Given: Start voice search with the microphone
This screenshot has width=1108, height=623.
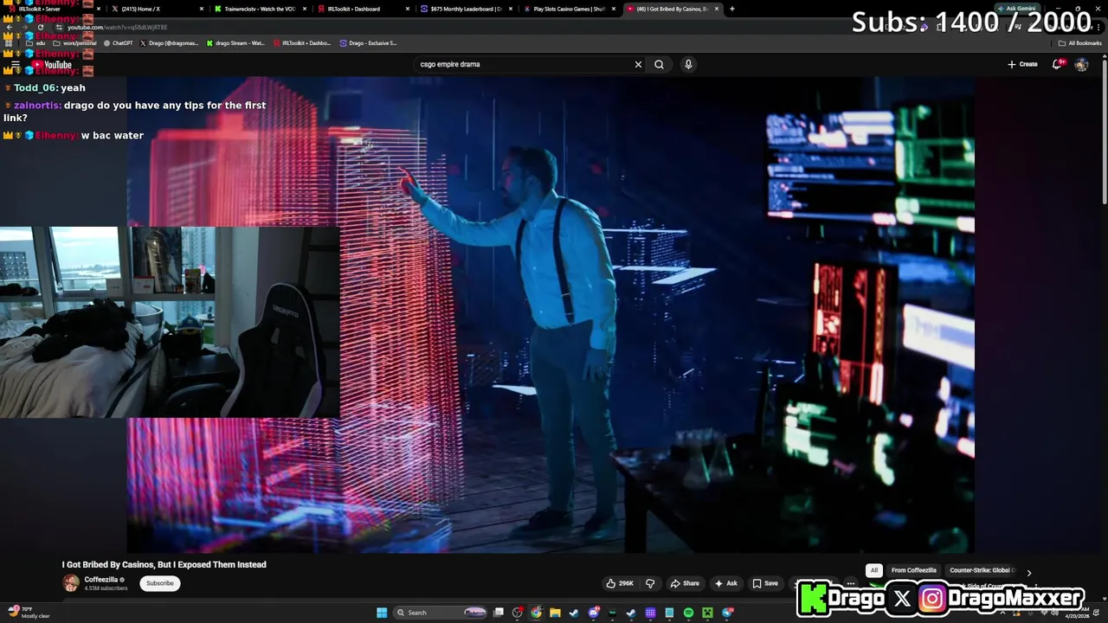Looking at the screenshot, I should [688, 64].
